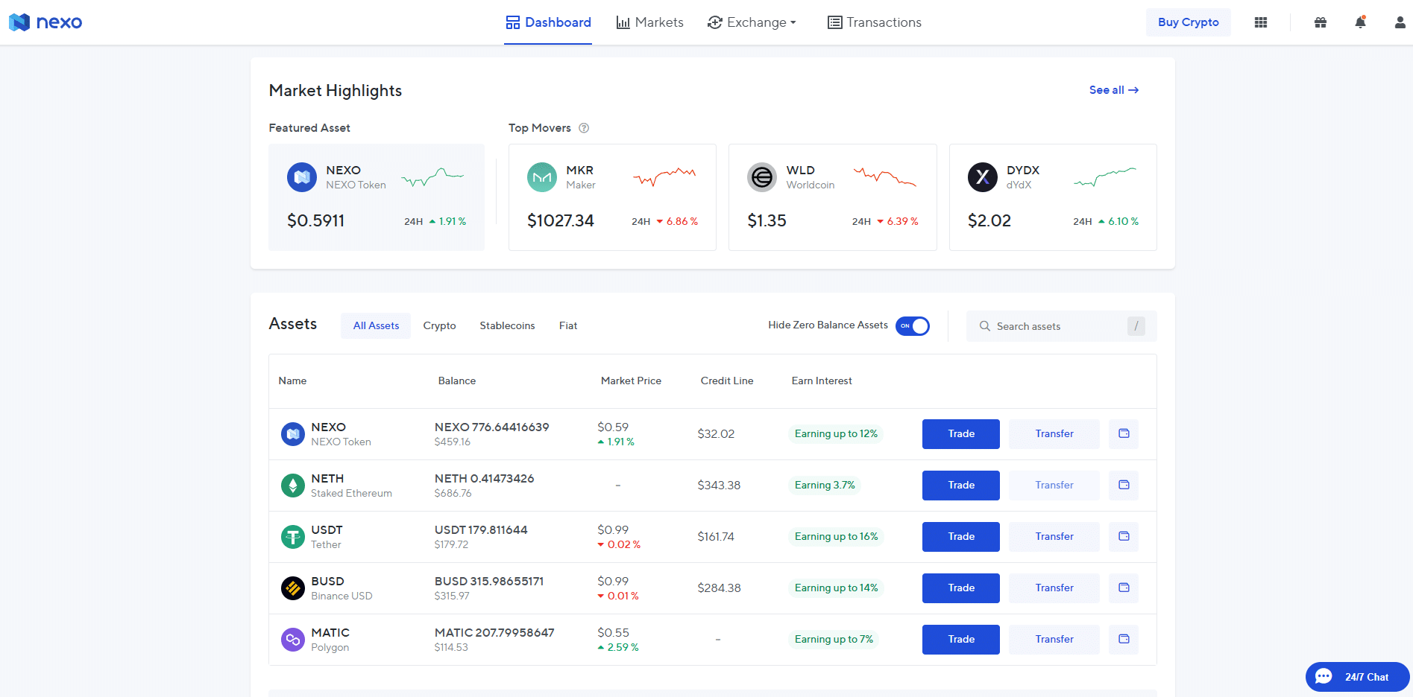Click the Earn Interest column header
This screenshot has height=697, width=1413.
822,381
